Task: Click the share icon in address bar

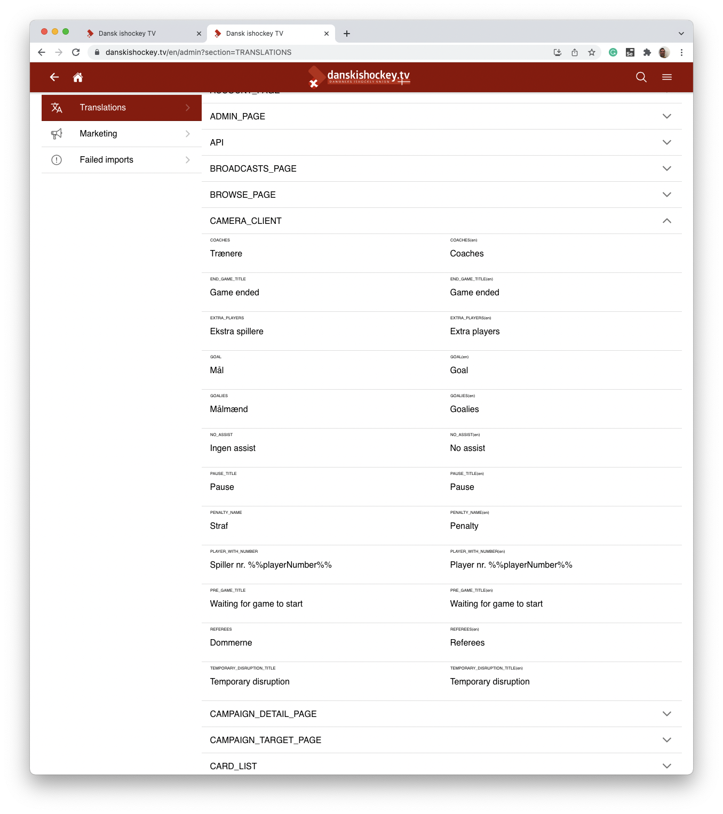Action: (575, 52)
